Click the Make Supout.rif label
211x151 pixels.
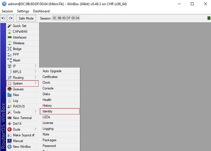pyautogui.click(x=24, y=135)
